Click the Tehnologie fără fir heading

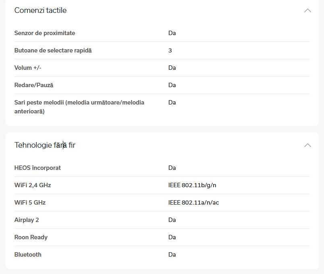[x=45, y=145]
